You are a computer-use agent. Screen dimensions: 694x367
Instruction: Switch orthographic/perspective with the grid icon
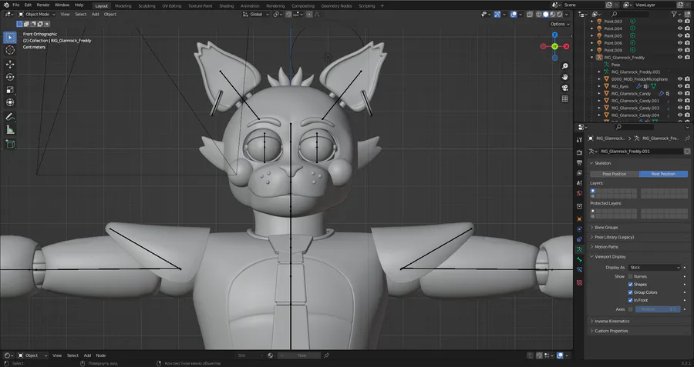564,99
